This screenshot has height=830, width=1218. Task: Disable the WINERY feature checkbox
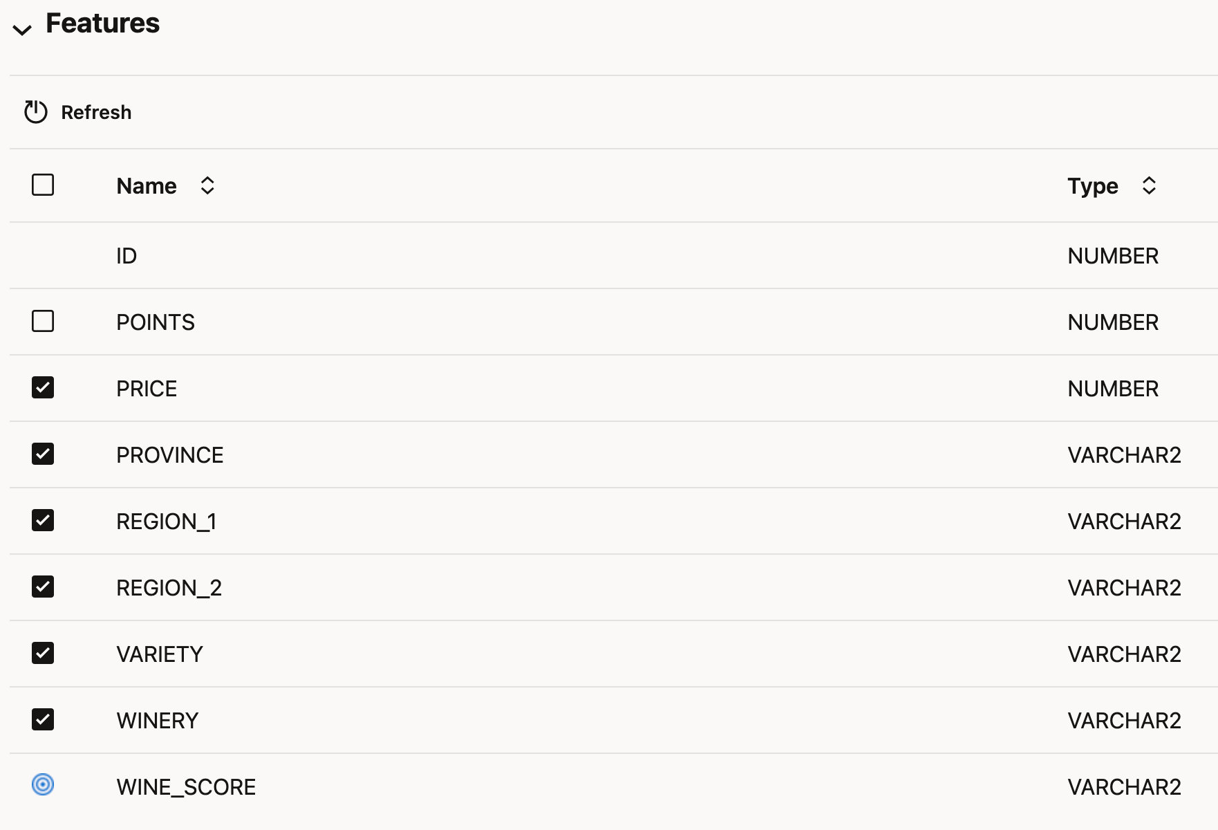click(43, 720)
